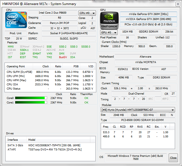
Task: Select the TSSTcorp DVD+-RW drive row
Action: point(50,150)
